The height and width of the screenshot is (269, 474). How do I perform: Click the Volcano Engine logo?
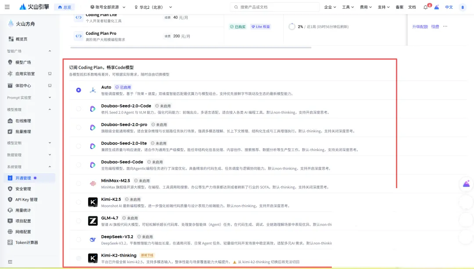[x=34, y=7]
